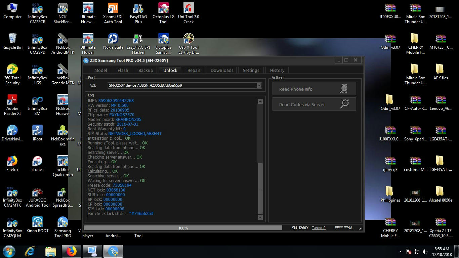Click the volume icon in system tray

[425, 252]
